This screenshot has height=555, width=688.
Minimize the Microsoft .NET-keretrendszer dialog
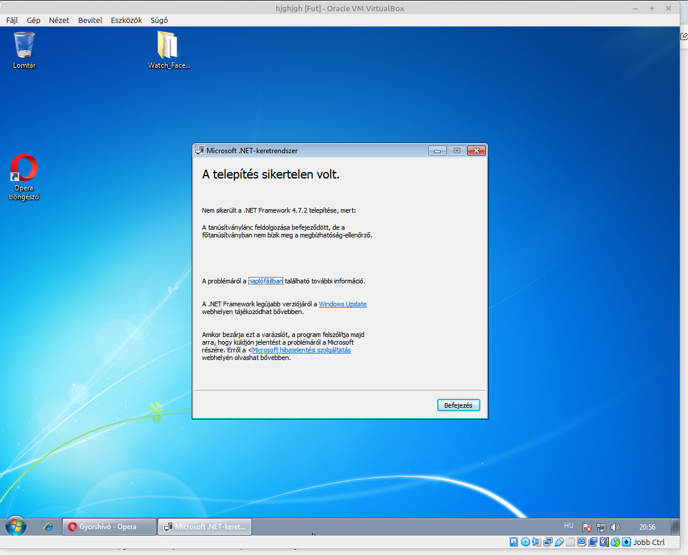437,151
